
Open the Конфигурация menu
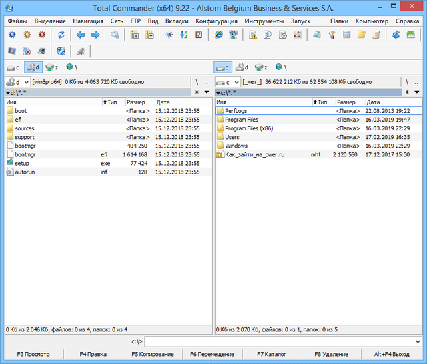tap(216, 21)
